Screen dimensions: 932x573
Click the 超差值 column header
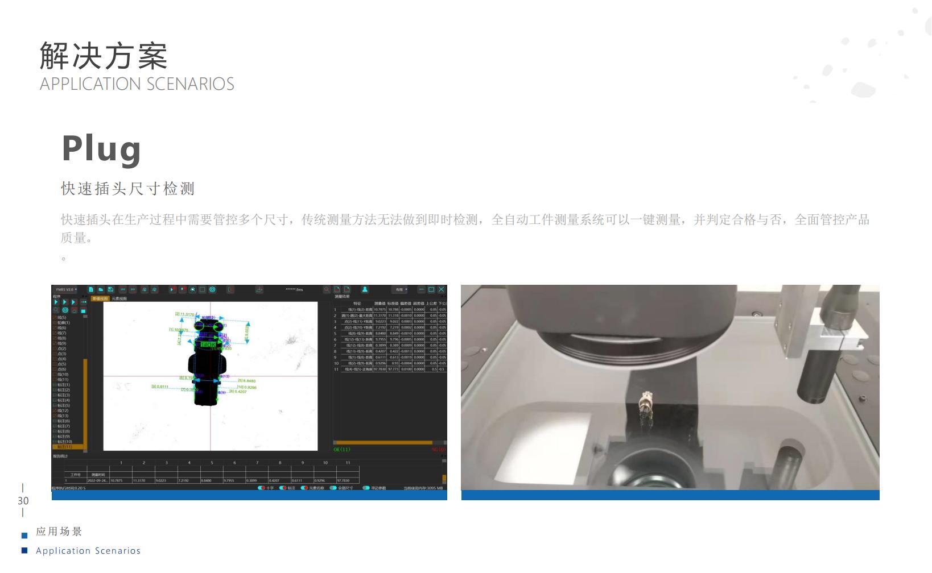(x=419, y=304)
